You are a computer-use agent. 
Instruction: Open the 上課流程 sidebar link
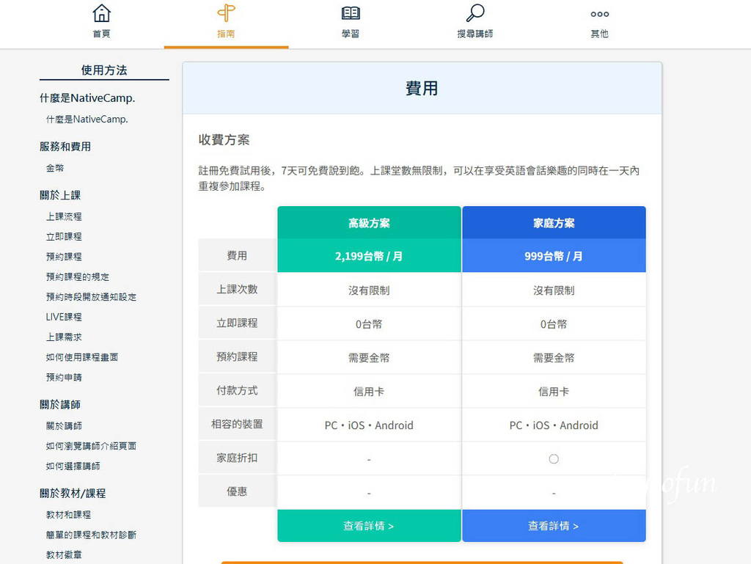pyautogui.click(x=64, y=216)
